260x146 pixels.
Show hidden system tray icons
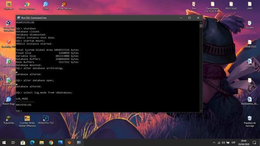coord(214,142)
